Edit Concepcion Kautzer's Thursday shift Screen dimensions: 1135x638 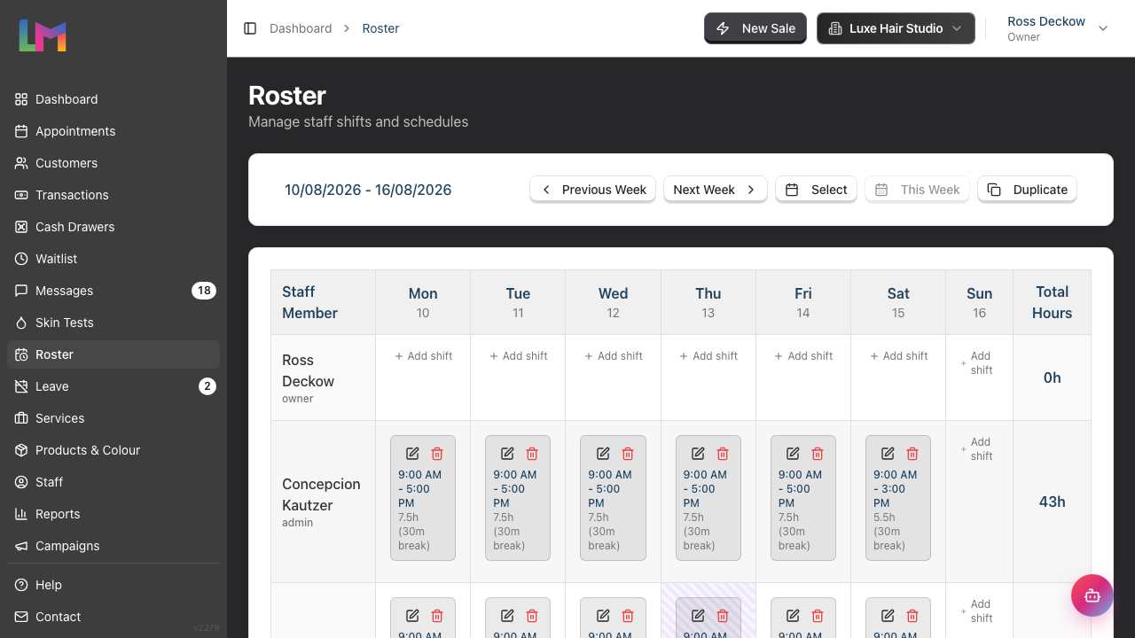pyautogui.click(x=698, y=454)
